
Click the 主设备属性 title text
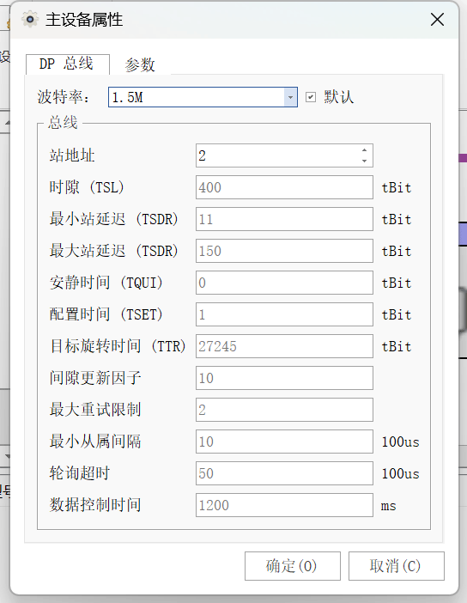point(84,20)
